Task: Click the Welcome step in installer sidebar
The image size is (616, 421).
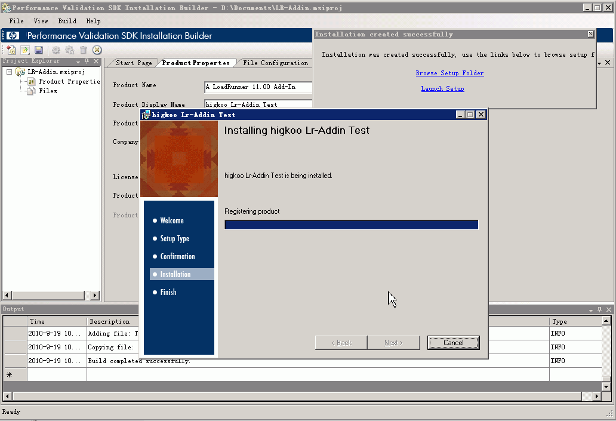Action: (x=172, y=220)
